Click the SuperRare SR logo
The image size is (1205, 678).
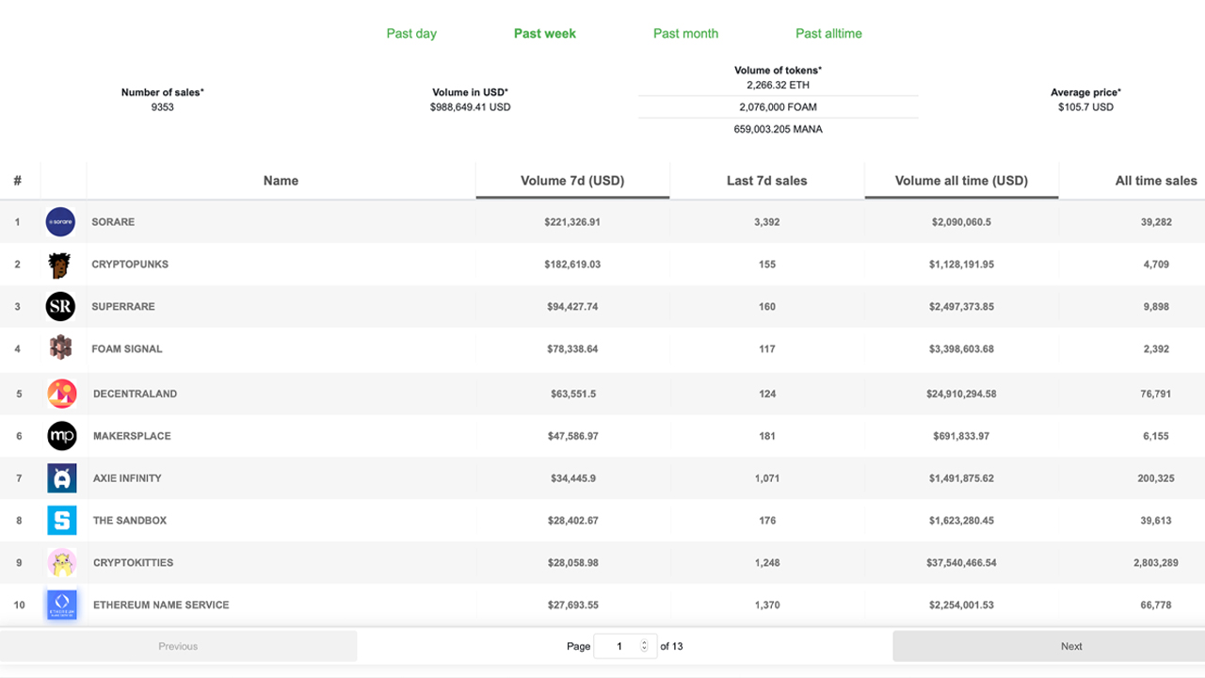click(x=60, y=307)
